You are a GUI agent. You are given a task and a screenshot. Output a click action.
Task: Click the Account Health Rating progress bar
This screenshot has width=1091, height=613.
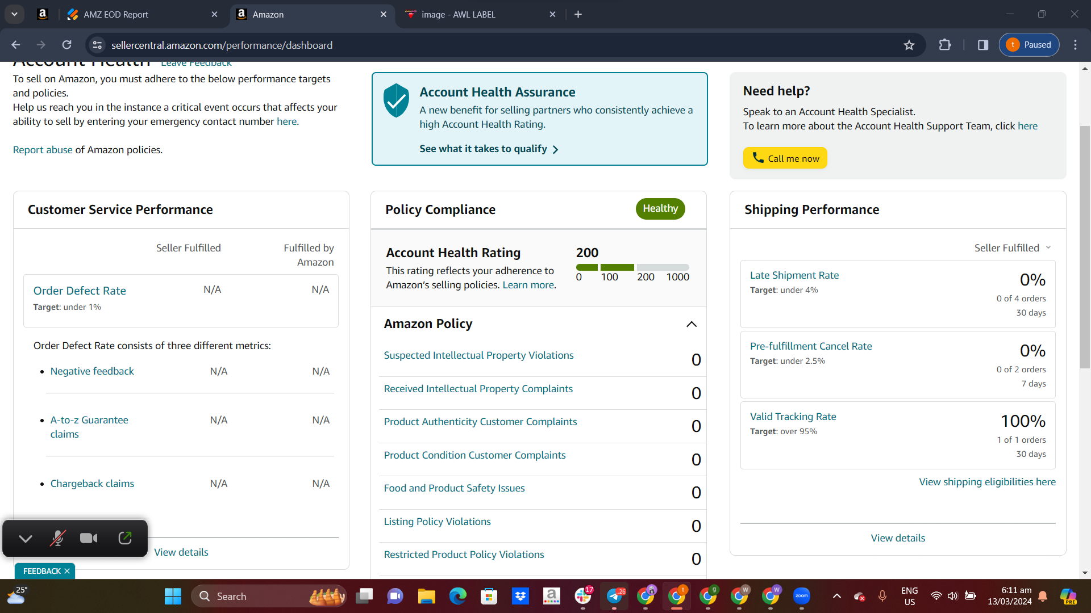click(632, 267)
